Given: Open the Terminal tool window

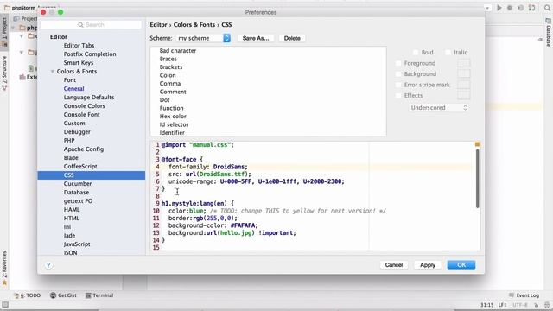Looking at the screenshot, I should [99, 295].
